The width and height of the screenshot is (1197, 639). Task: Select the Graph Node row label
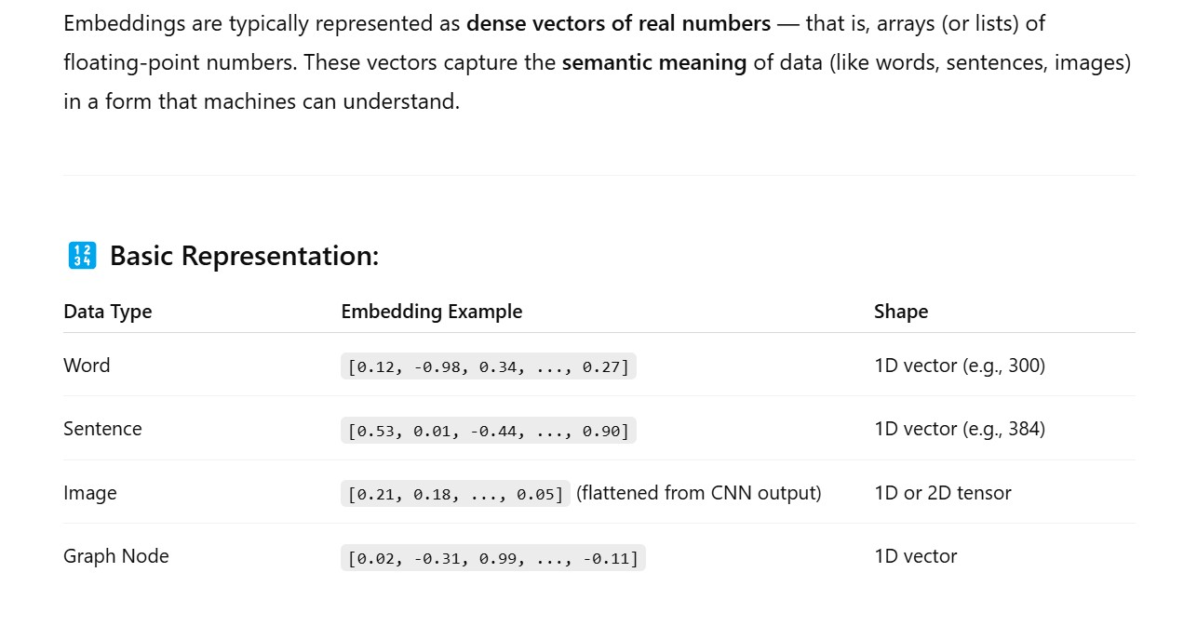pyautogui.click(x=116, y=556)
